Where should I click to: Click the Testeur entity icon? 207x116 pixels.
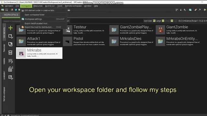click(68, 30)
